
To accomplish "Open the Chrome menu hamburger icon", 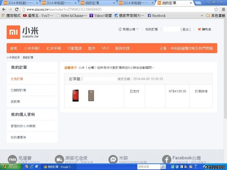I will (223, 10).
